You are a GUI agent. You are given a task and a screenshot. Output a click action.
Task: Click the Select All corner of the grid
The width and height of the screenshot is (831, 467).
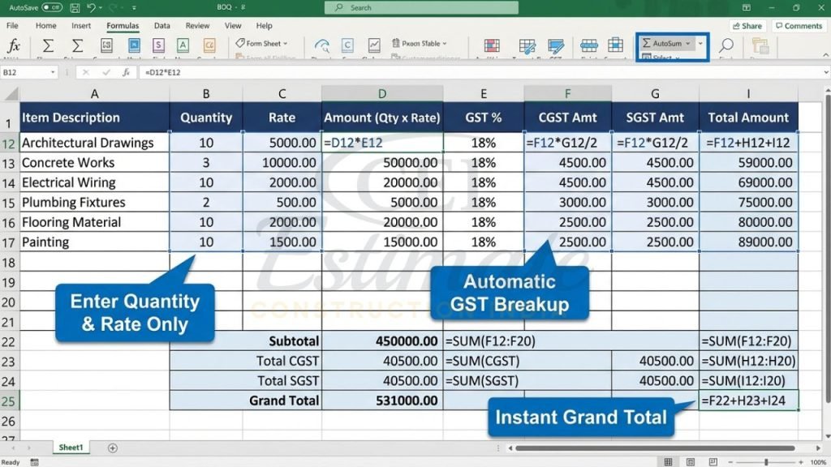pos(11,94)
